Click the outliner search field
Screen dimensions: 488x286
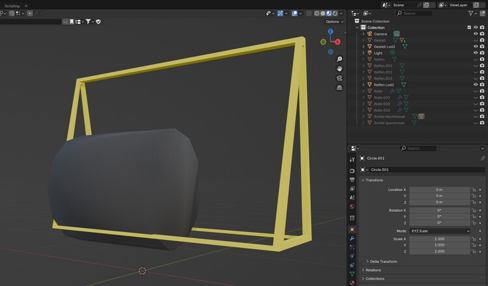[414, 14]
